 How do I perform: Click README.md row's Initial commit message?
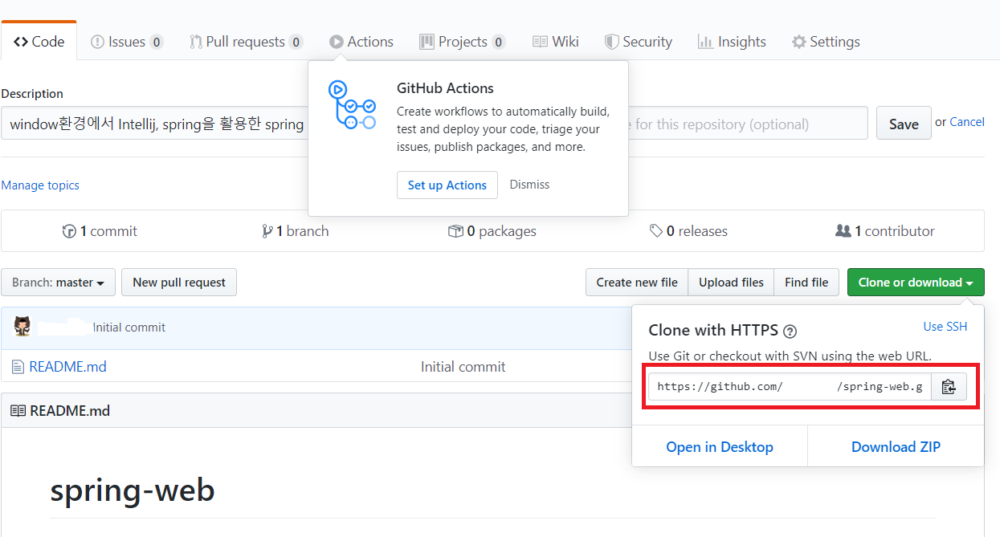[463, 367]
